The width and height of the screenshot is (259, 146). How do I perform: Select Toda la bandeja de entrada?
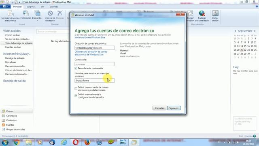(x=17, y=43)
